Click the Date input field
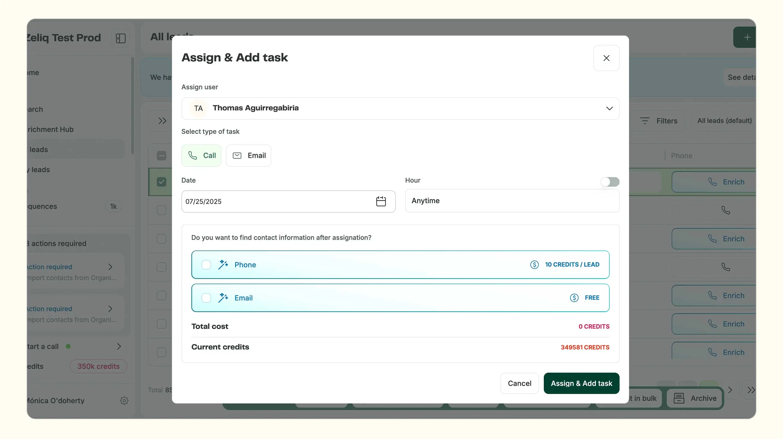 (x=274, y=201)
